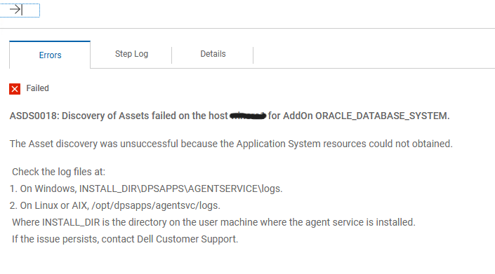
Task: Open the Details tab
Action: pyautogui.click(x=213, y=54)
